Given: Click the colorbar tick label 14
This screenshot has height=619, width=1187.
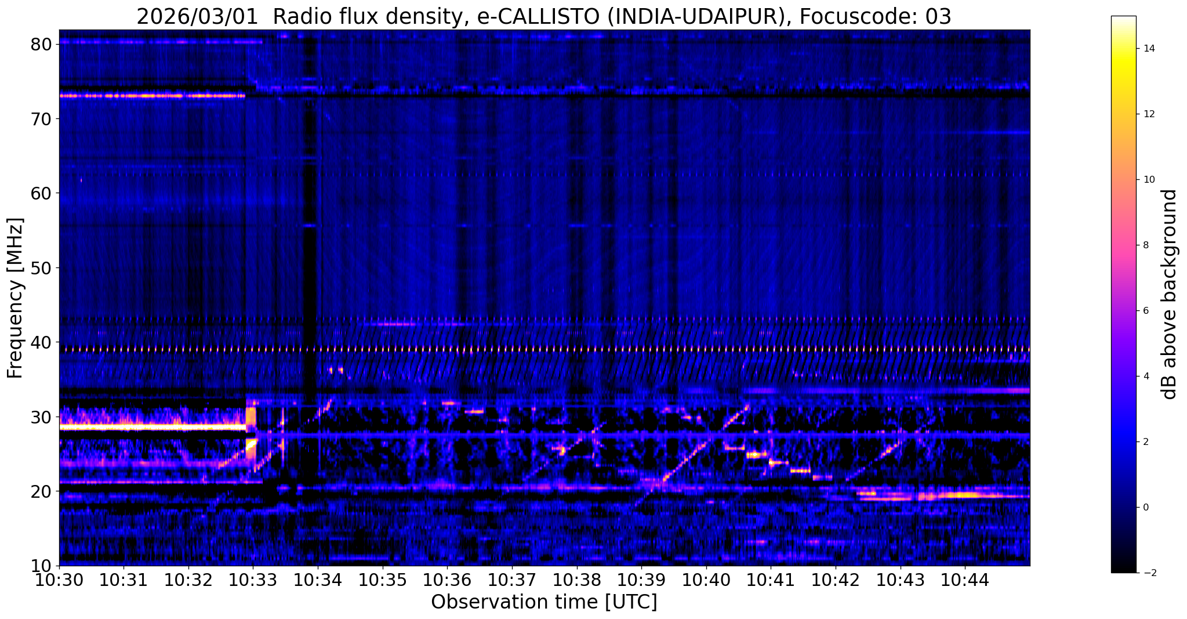Looking at the screenshot, I should (x=1148, y=49).
